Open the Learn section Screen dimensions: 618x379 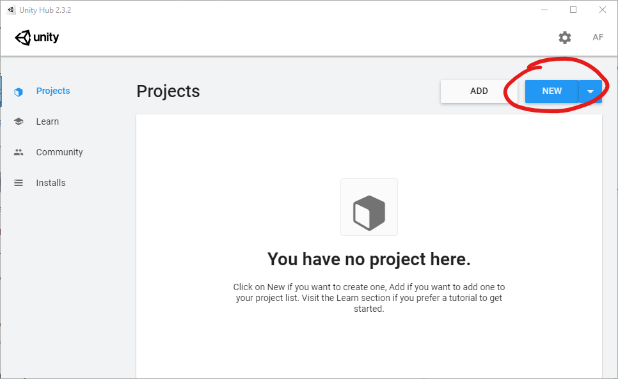[x=47, y=121]
